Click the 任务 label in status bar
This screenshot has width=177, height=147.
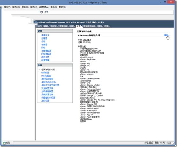pyautogui.click(x=8, y=143)
